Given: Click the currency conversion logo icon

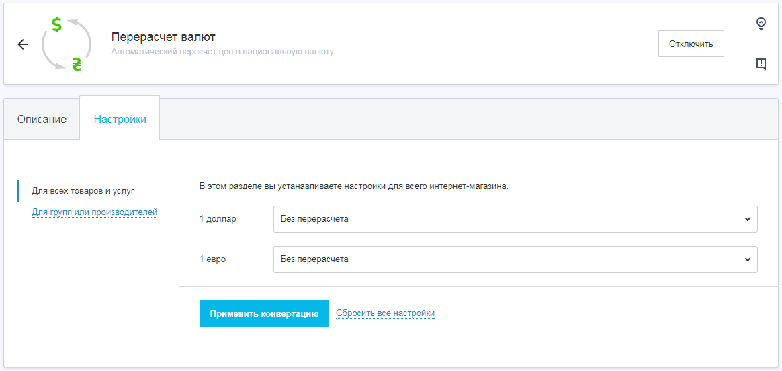Looking at the screenshot, I should click(x=67, y=44).
